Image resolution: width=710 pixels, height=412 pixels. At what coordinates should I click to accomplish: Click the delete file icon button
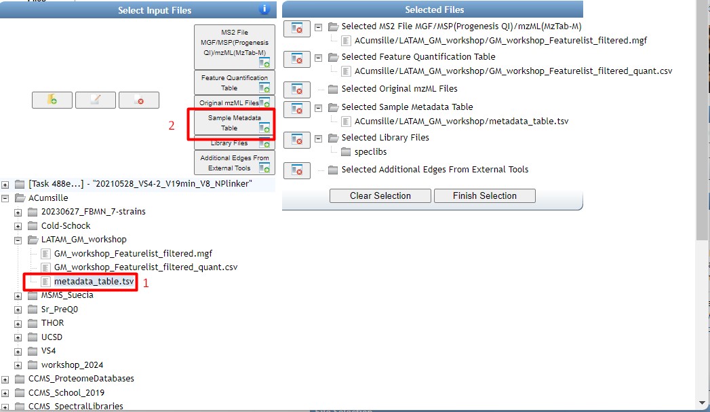tap(138, 100)
